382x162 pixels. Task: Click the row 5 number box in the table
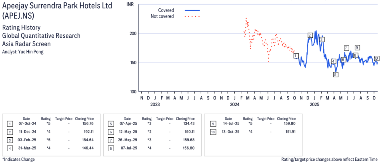click(x=111, y=124)
